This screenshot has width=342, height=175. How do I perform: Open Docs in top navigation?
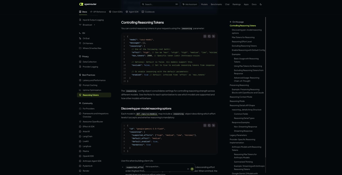click(x=254, y=4)
